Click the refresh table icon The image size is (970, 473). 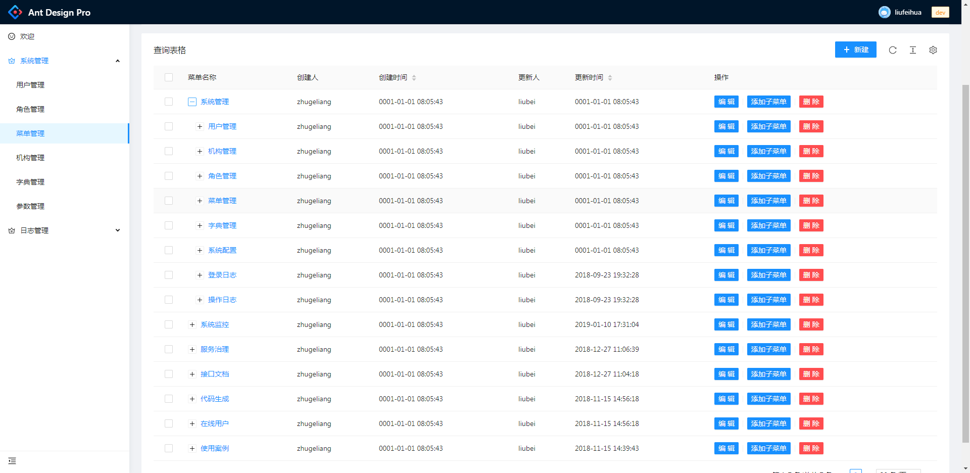click(893, 50)
